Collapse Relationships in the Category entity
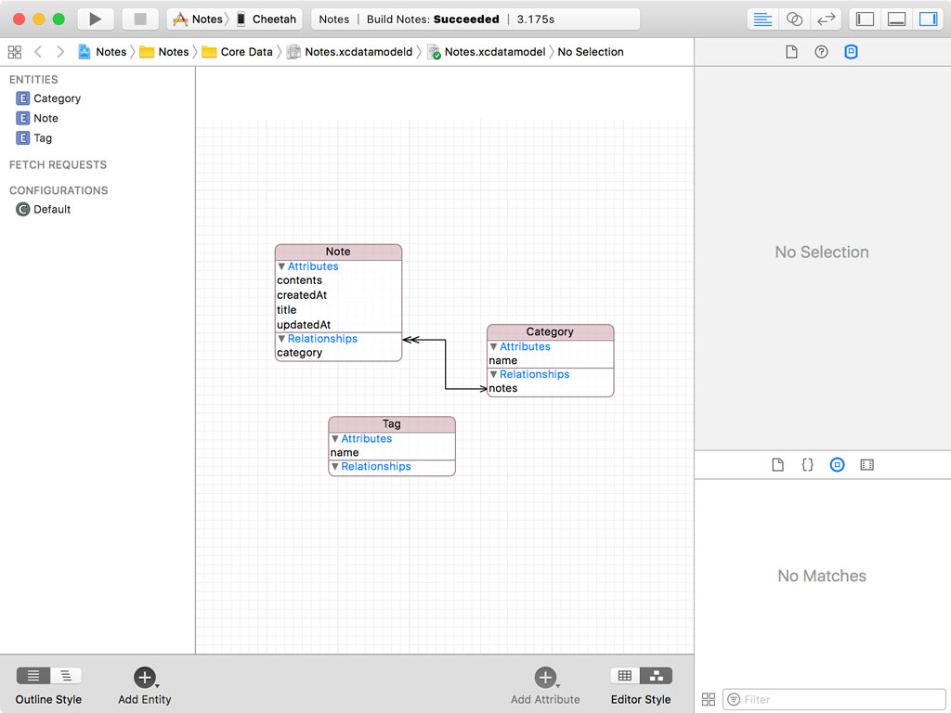The height and width of the screenshot is (713, 951). 493,374
